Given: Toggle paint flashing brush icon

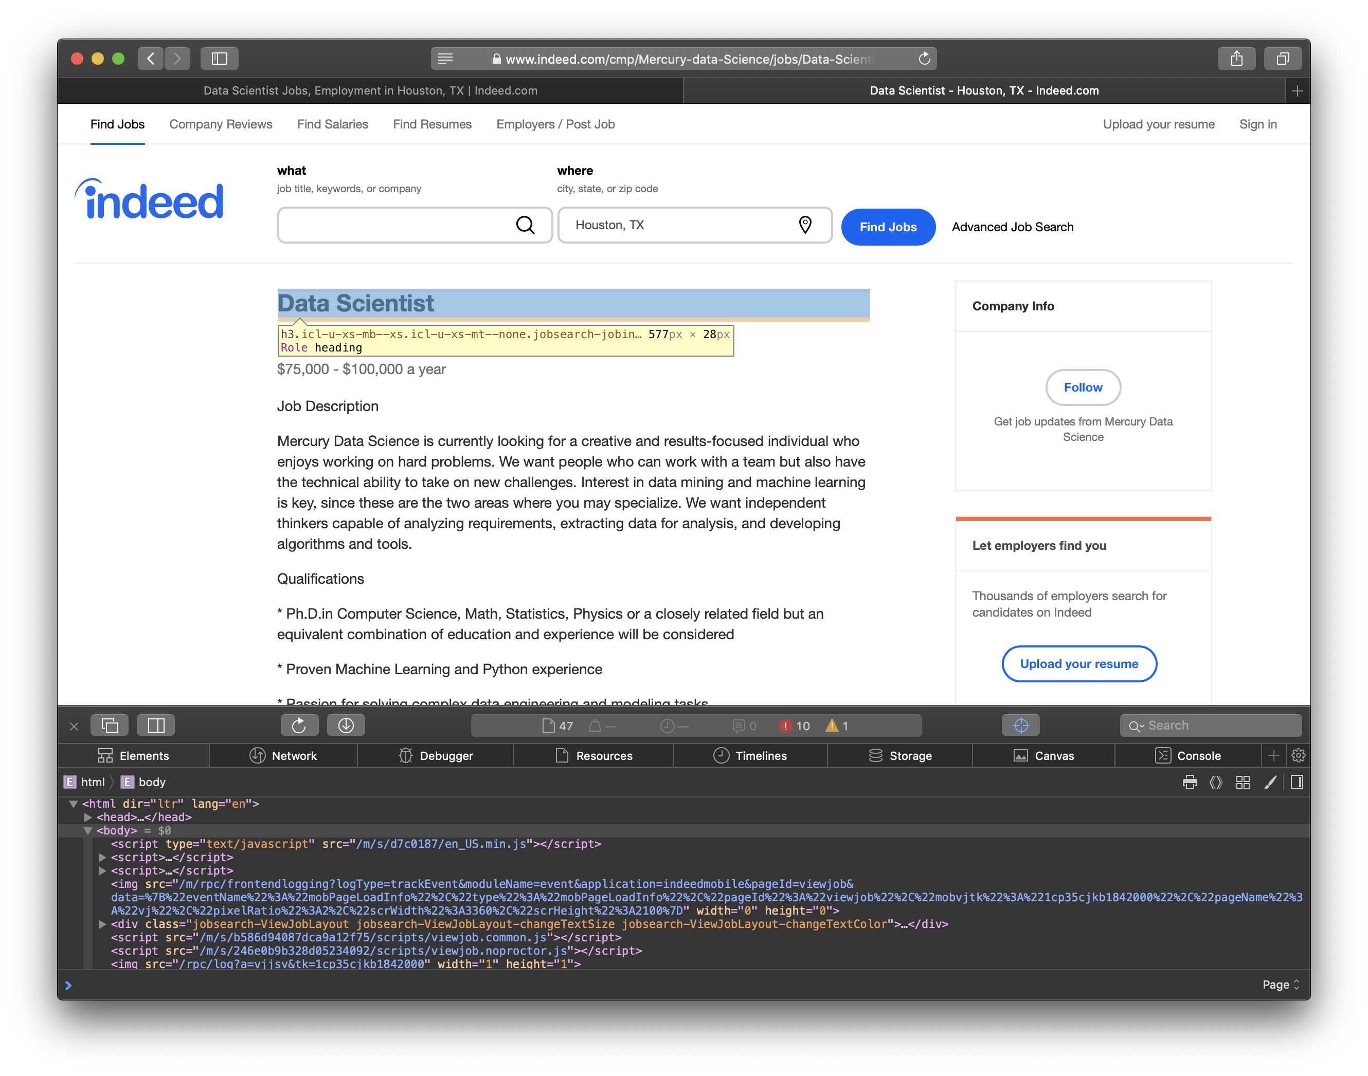Looking at the screenshot, I should (1270, 783).
